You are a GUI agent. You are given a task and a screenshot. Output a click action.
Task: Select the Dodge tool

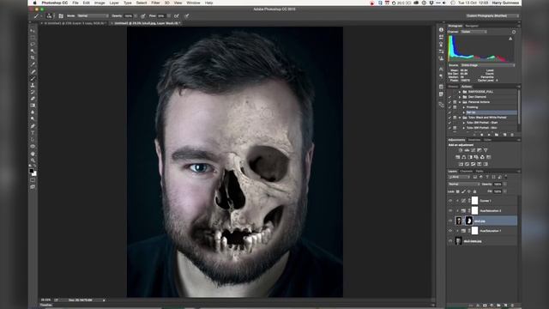point(33,119)
